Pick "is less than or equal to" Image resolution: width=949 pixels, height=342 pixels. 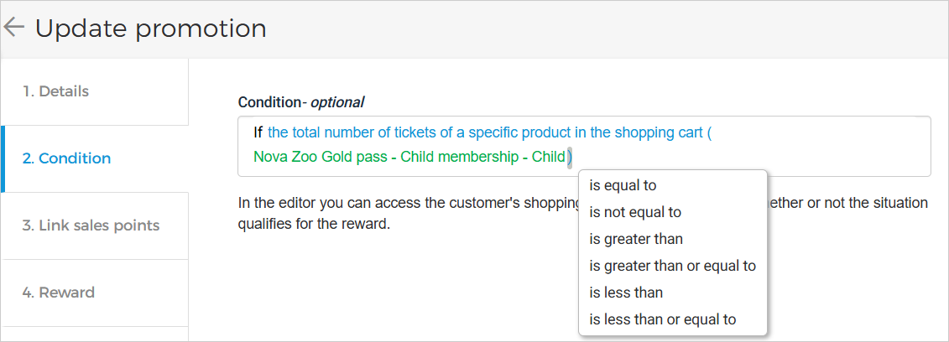click(662, 319)
